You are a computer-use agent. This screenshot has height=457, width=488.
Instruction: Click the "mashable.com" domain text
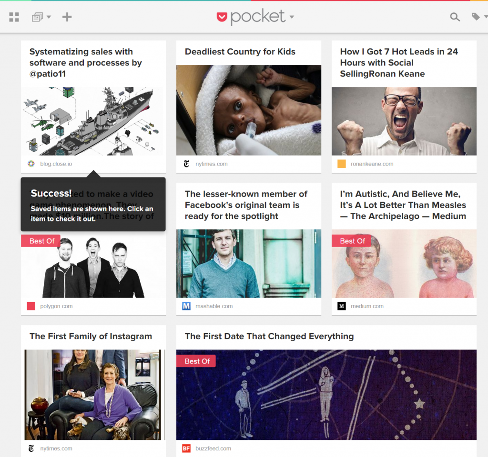[x=214, y=306]
